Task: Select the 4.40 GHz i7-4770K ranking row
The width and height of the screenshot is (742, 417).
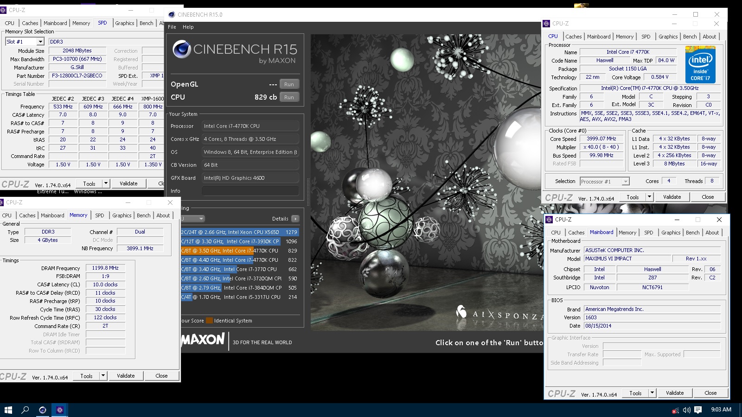Action: [240, 260]
